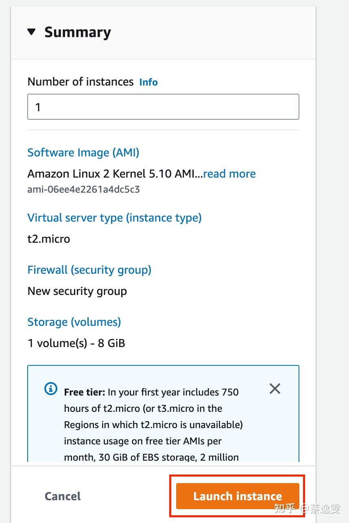Click the Summary section disclosure triangle
Viewport: 349px width, 523px height.
pos(31,32)
